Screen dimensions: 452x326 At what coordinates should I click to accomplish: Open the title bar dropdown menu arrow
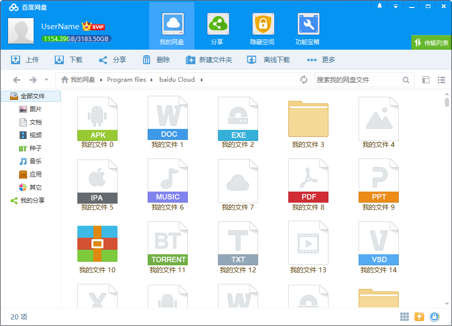point(396,7)
